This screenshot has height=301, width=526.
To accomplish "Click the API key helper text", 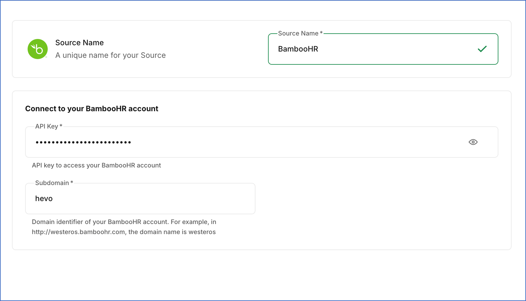I will [x=96, y=165].
